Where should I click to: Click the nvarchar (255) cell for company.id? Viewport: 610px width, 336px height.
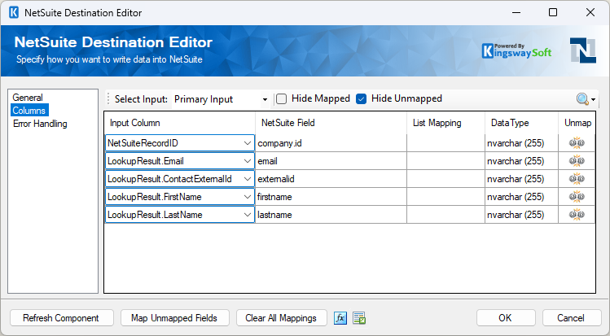pos(522,143)
